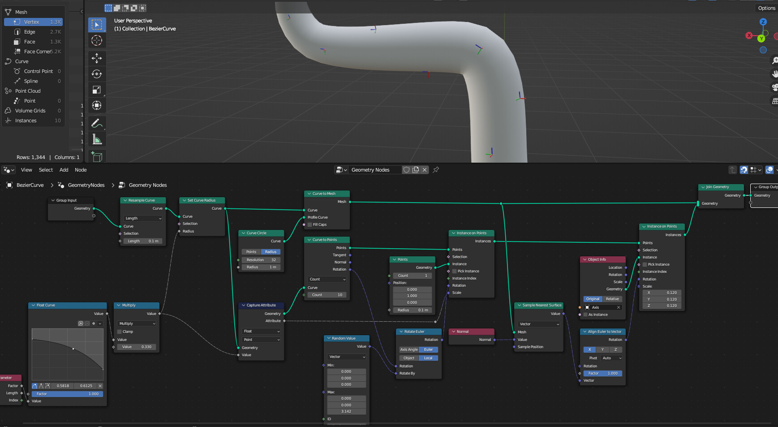This screenshot has height=427, width=778.
Task: Select Y axis in Align Euler to Vector
Action: coord(602,349)
